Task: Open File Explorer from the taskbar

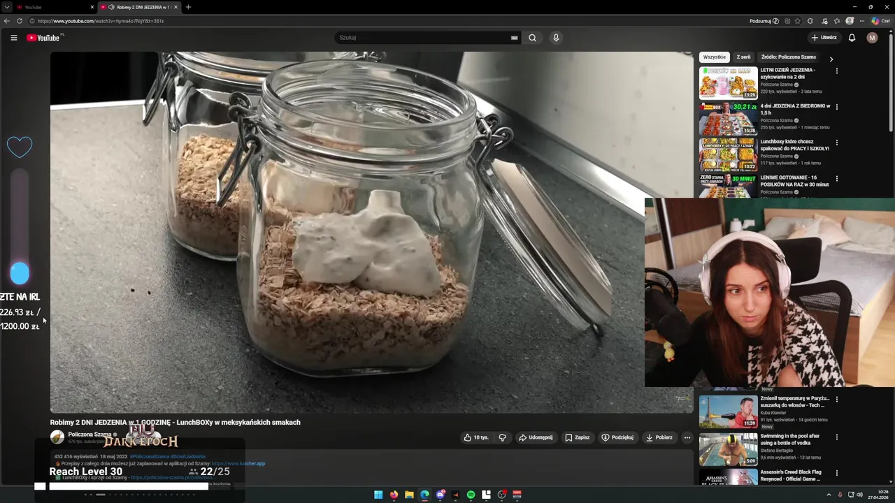Action: point(409,495)
